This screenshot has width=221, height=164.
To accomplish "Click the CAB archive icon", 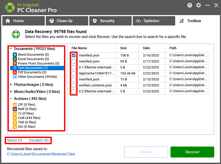I will click(15, 118).
